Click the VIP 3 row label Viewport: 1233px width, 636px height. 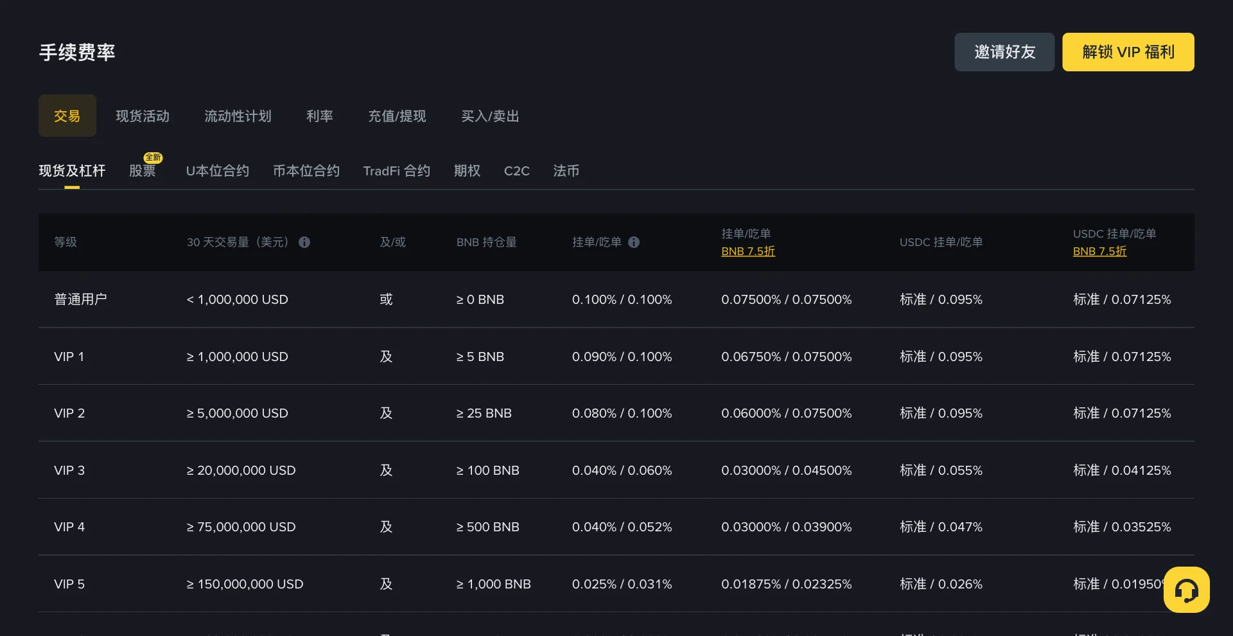(x=69, y=470)
